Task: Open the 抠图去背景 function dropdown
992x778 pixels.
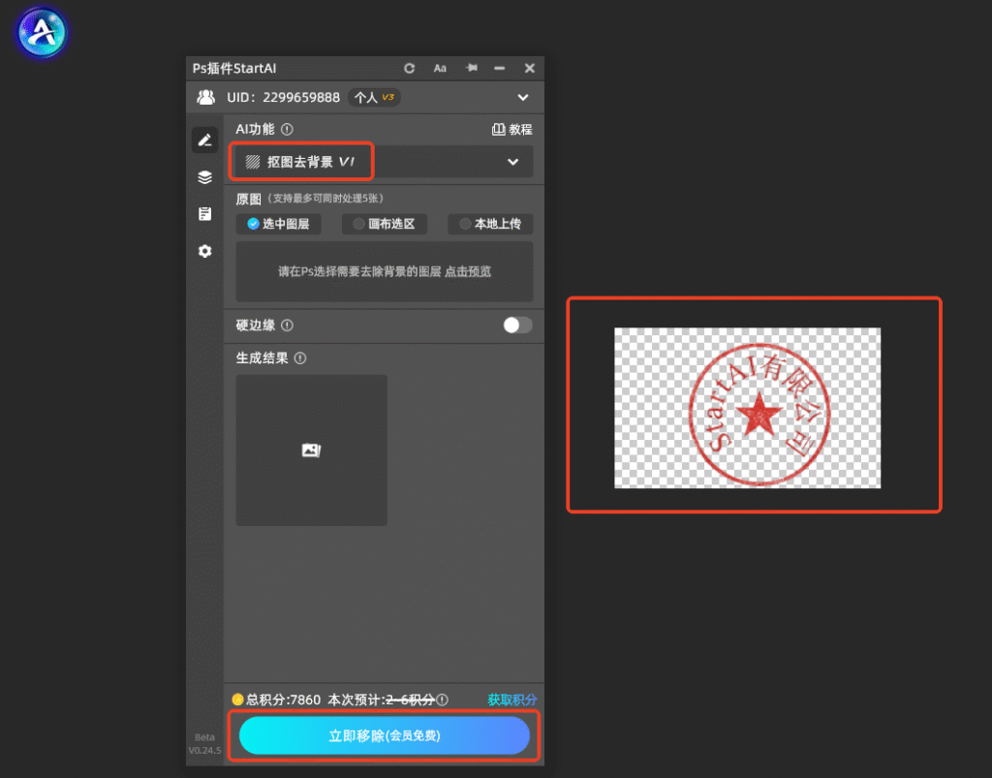Action: pyautogui.click(x=385, y=162)
